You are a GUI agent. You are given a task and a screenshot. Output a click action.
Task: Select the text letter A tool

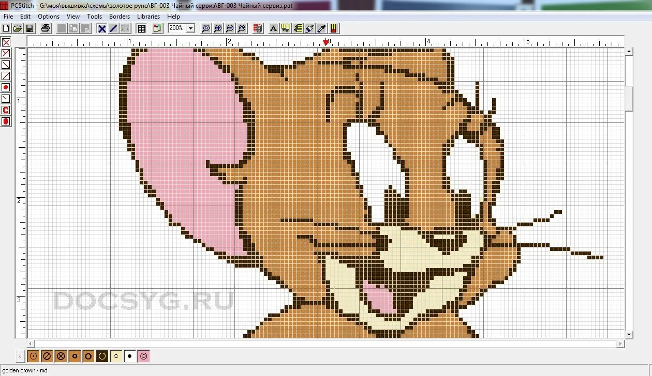(x=274, y=28)
